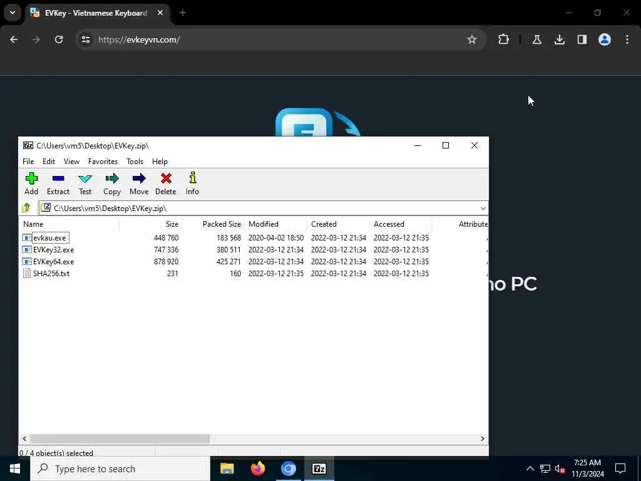Open Chrome downloads icon

click(x=559, y=39)
